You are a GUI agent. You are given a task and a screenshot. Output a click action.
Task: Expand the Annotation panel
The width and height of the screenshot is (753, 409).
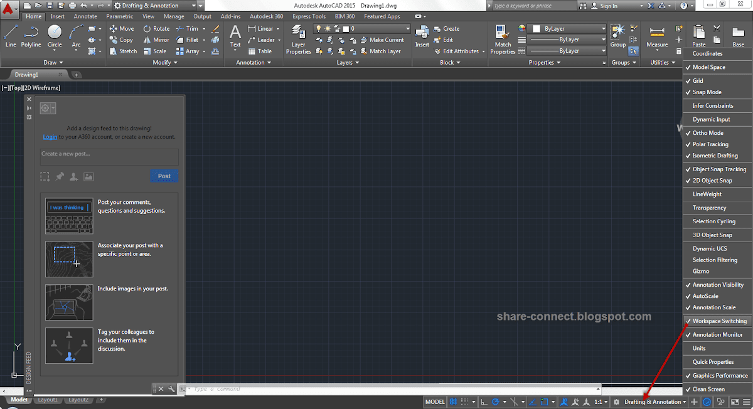click(x=253, y=63)
